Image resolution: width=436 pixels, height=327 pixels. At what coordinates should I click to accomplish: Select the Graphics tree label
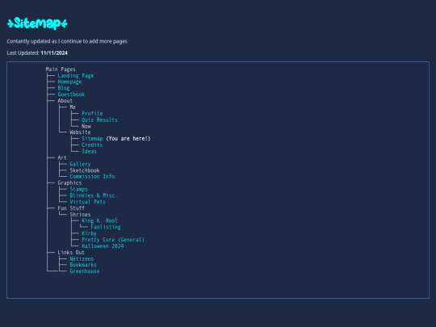69,183
